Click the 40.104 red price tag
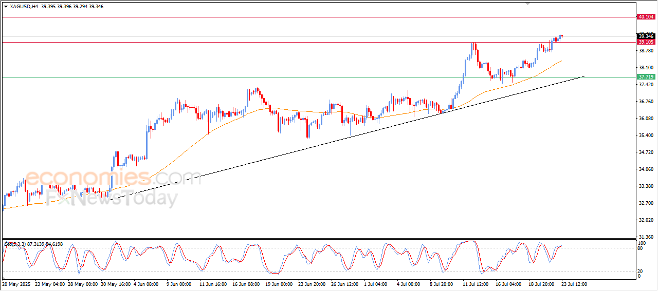The image size is (658, 291). pyautogui.click(x=646, y=17)
